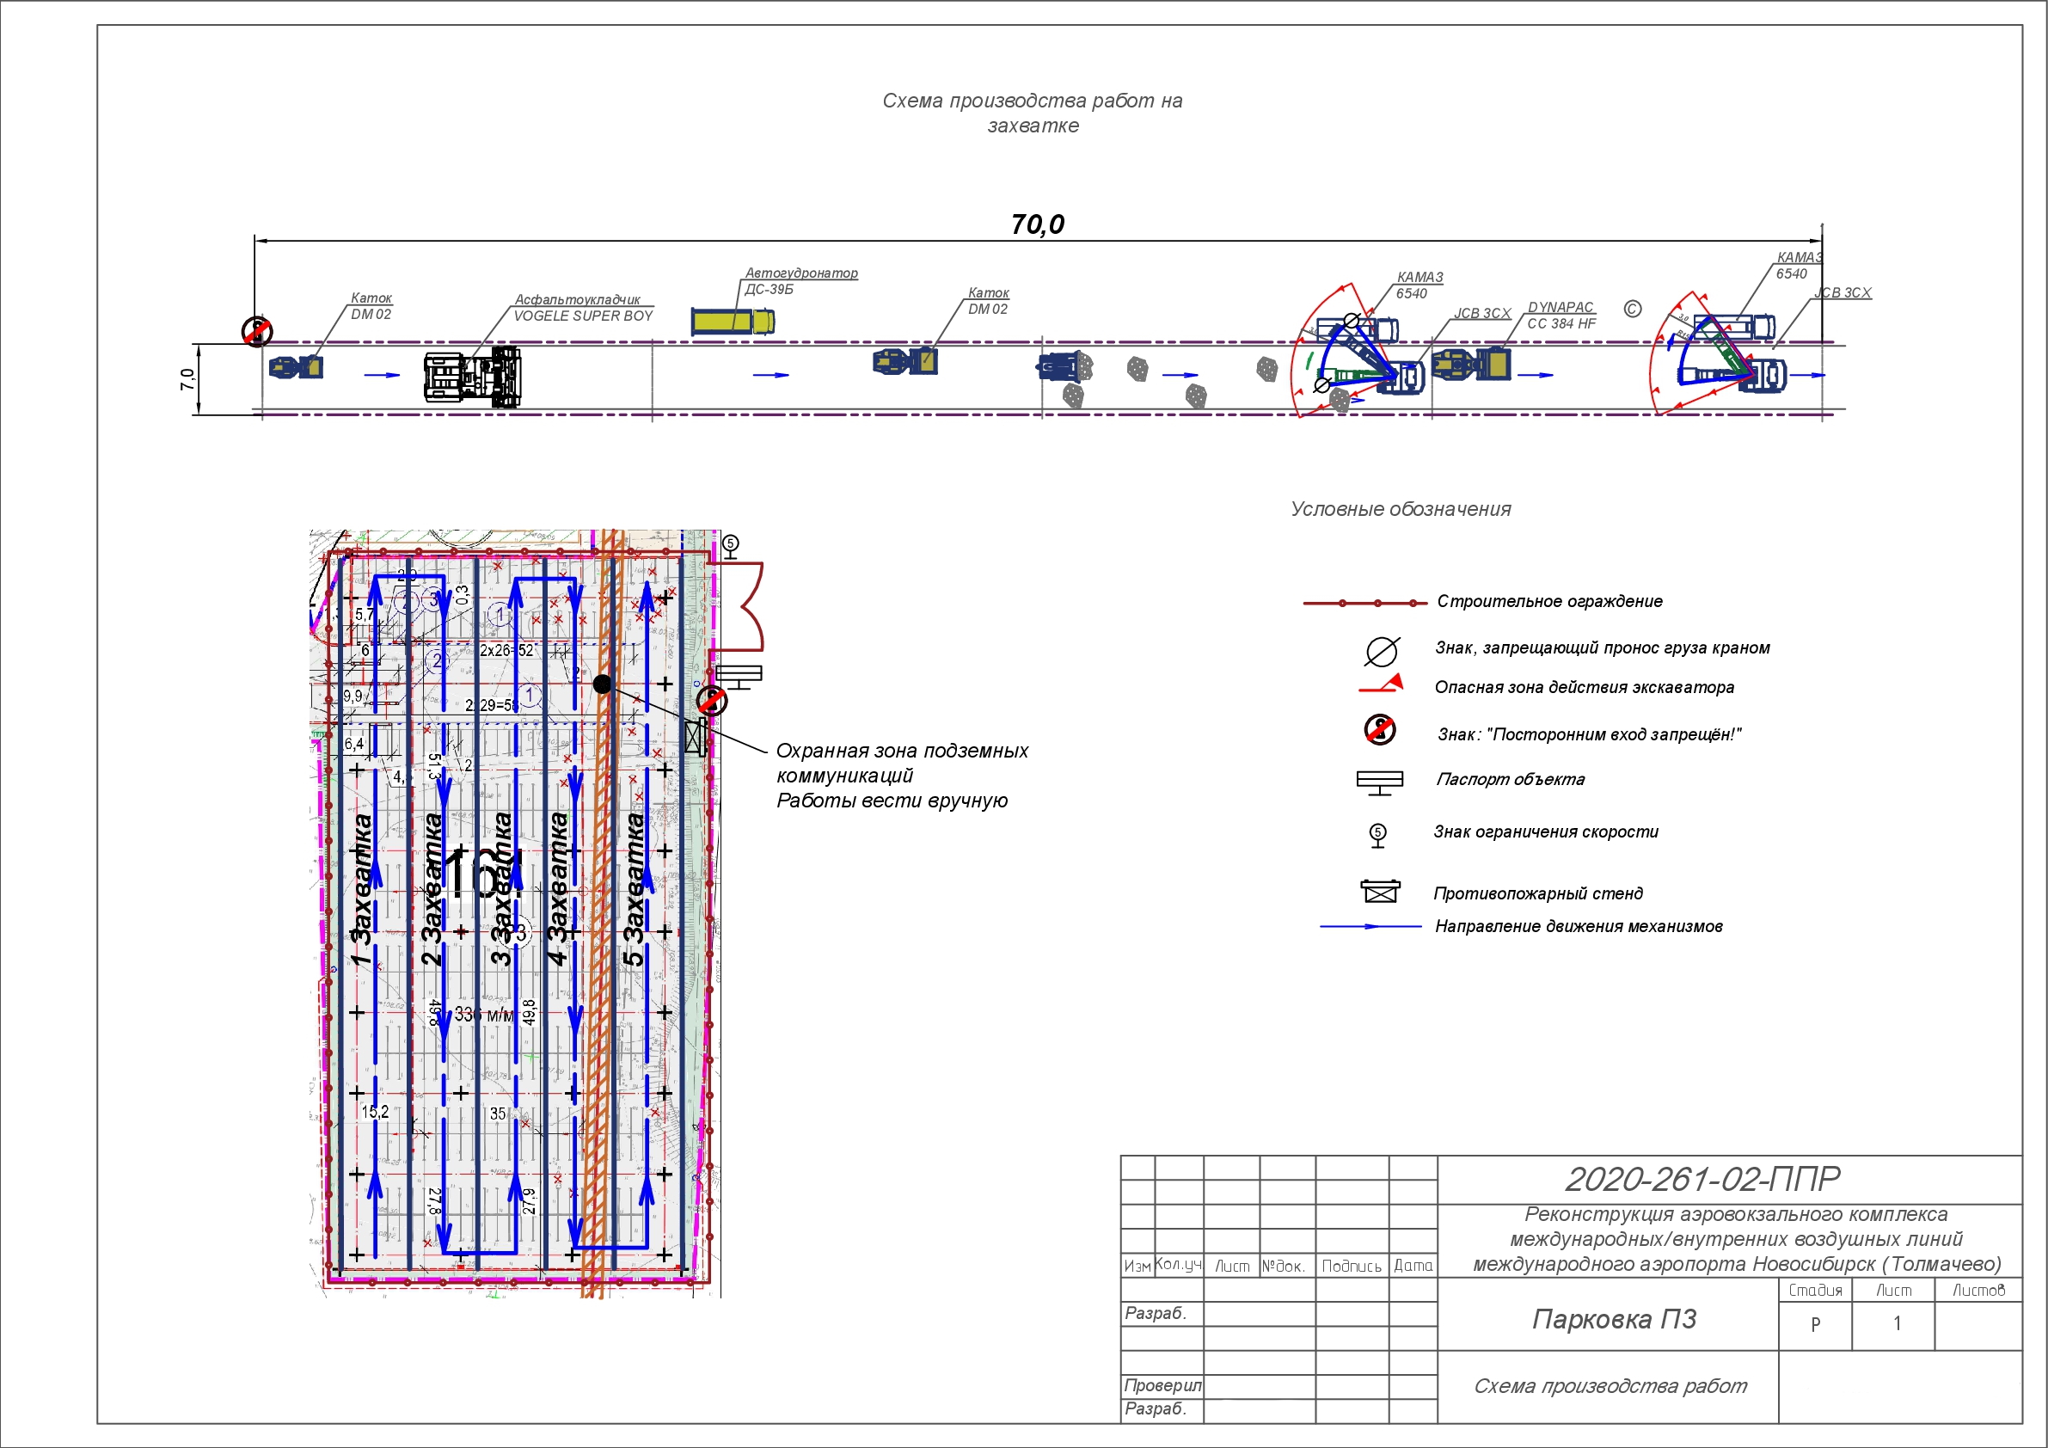Screen dimensions: 2048x1448
Task: Click the 'Реконструкция аэровокзального комплекса' project description
Action: [1737, 1240]
